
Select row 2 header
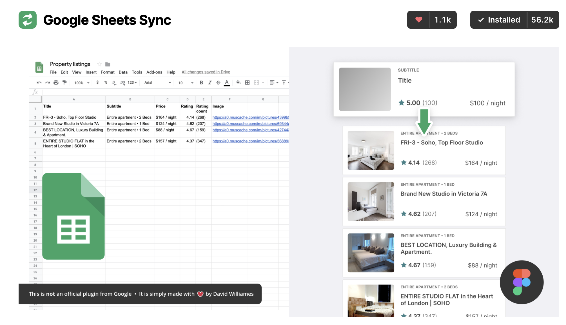[x=35, y=117]
